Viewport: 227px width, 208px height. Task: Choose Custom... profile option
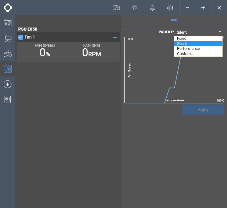[198, 54]
